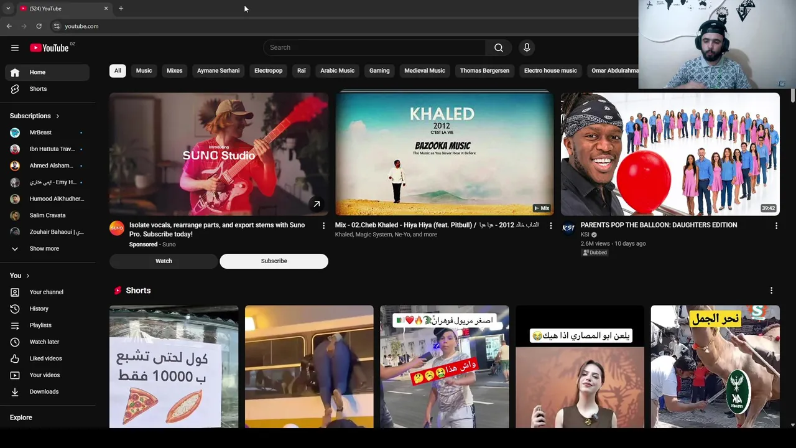Open the hamburger guide menu

15,48
